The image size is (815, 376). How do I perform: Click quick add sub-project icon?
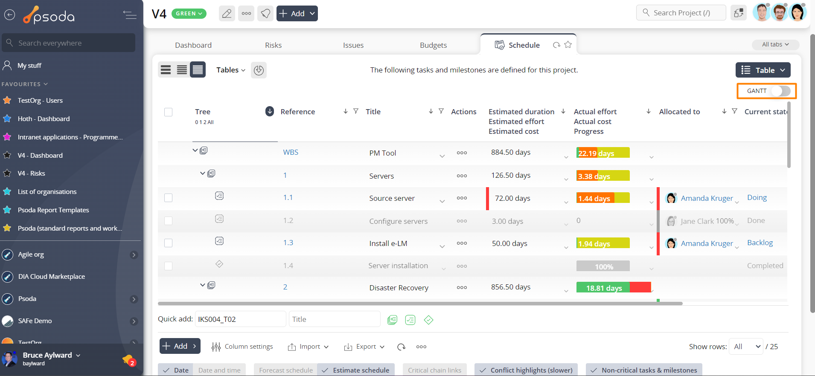coord(392,320)
